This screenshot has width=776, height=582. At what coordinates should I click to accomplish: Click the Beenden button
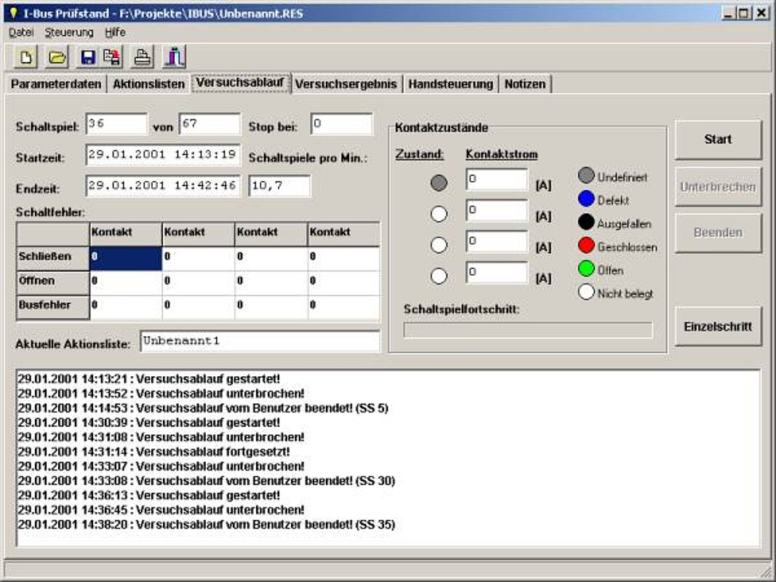point(718,233)
